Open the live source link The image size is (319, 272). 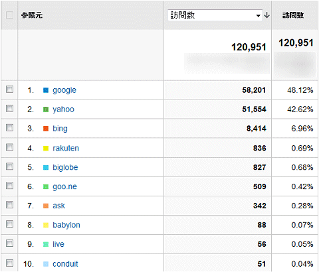tap(58, 244)
